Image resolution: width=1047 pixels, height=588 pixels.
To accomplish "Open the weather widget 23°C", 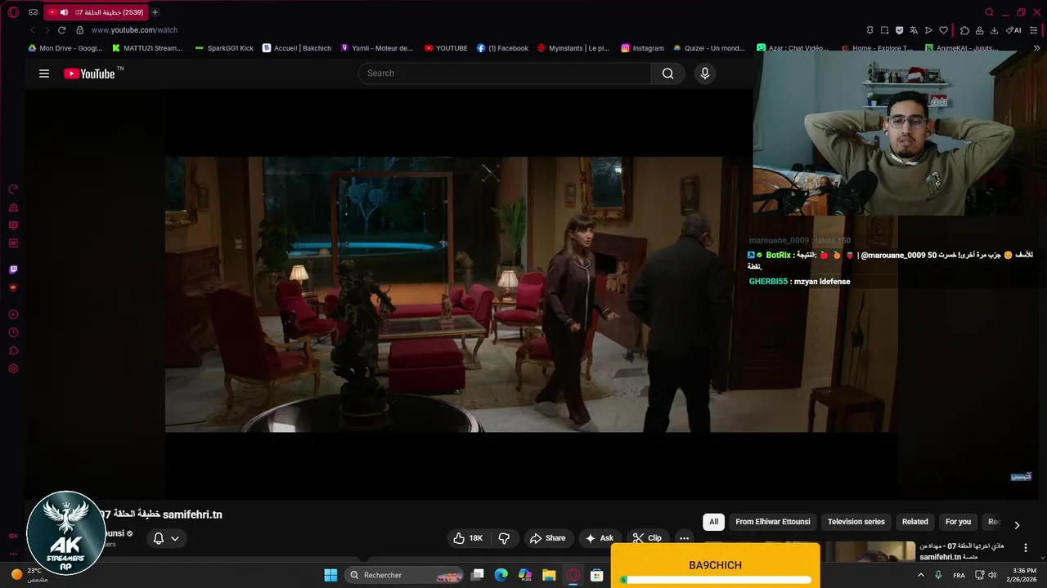I will point(29,575).
